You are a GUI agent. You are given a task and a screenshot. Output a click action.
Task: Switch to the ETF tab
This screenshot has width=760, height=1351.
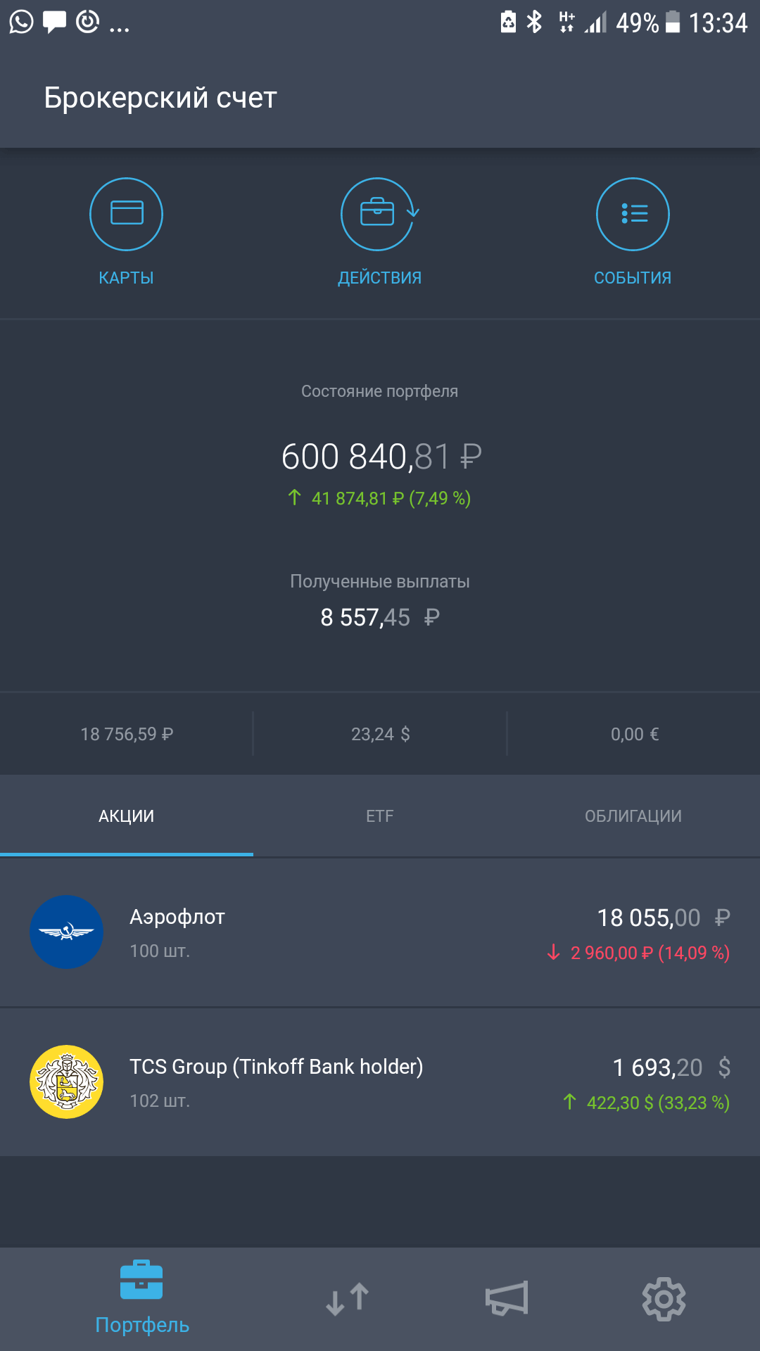[x=379, y=816]
